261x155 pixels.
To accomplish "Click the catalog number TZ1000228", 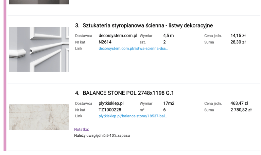I will (x=110, y=110).
